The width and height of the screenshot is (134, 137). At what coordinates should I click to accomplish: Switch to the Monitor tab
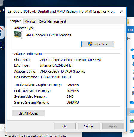click(30, 21)
